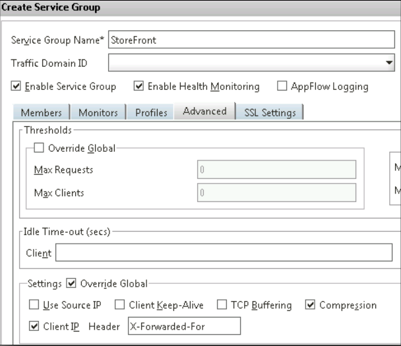Uncheck Enable Service Group checkbox

point(16,86)
